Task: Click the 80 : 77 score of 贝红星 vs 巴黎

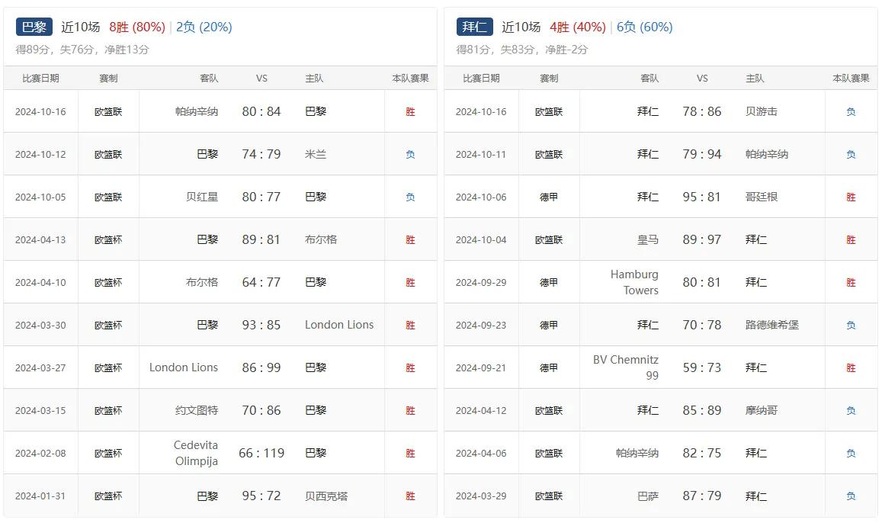Action: (261, 197)
